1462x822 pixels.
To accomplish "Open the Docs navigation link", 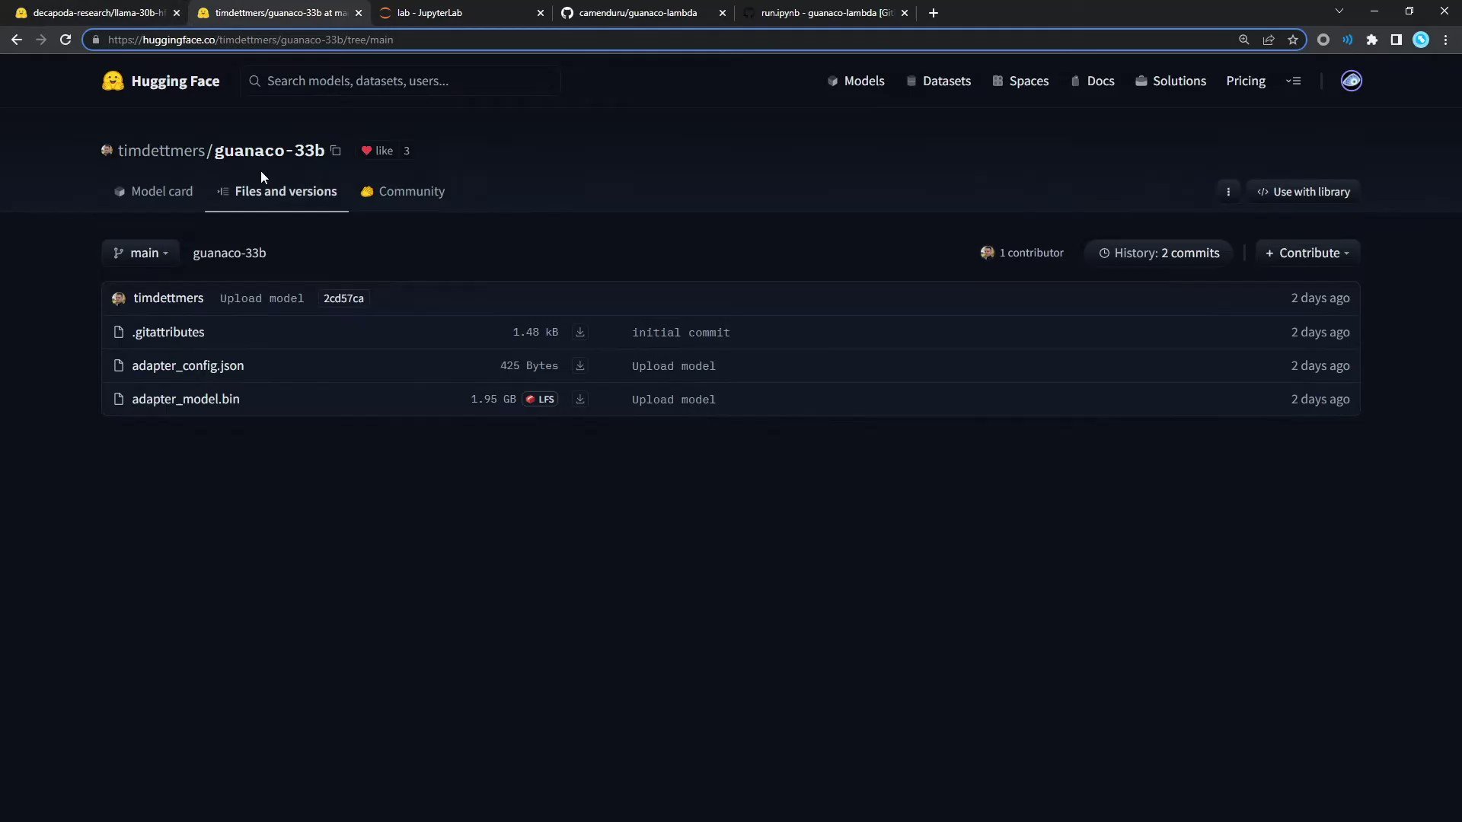I will (x=1093, y=81).
